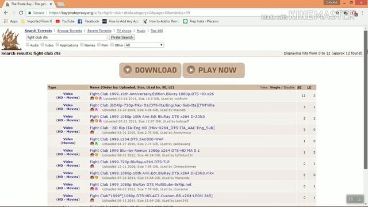Open the Imported From IE bookmarks folder
This screenshot has width=368, height=207.
(x=37, y=21)
